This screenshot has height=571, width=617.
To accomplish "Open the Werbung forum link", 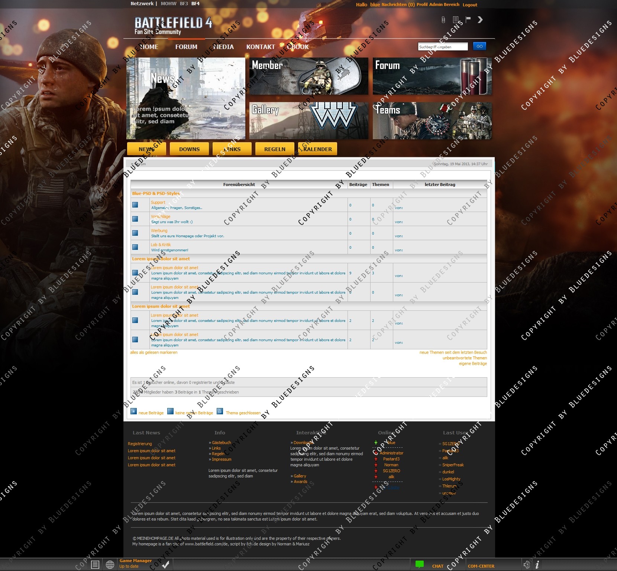I will coord(159,231).
